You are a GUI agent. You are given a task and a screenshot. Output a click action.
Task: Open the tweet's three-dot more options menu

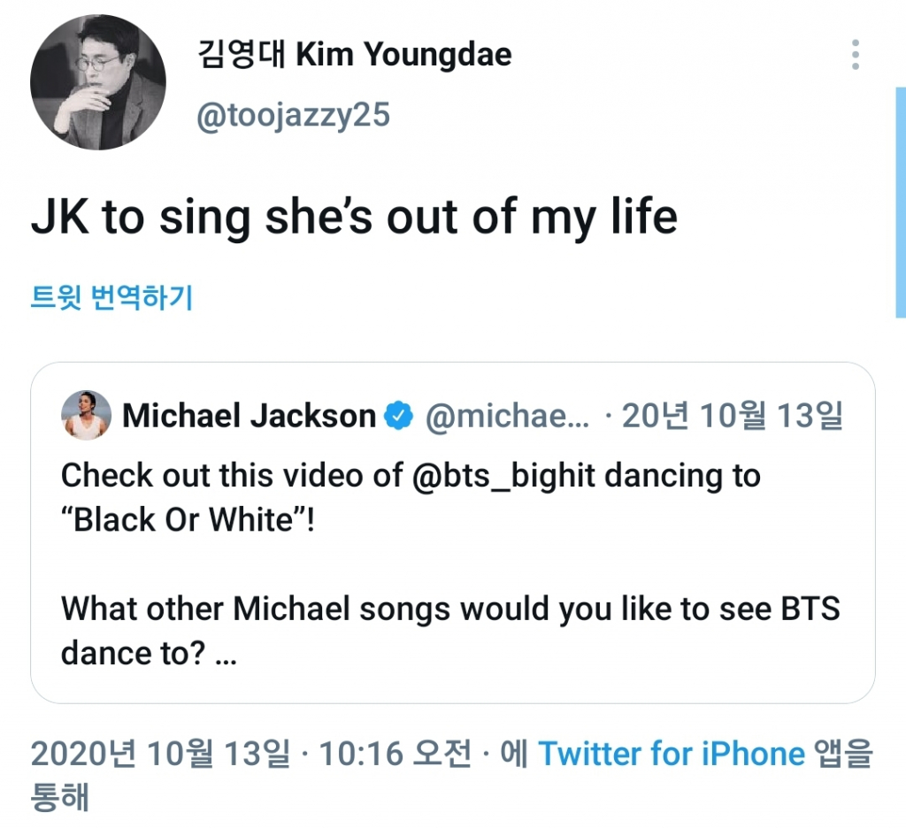(x=855, y=55)
